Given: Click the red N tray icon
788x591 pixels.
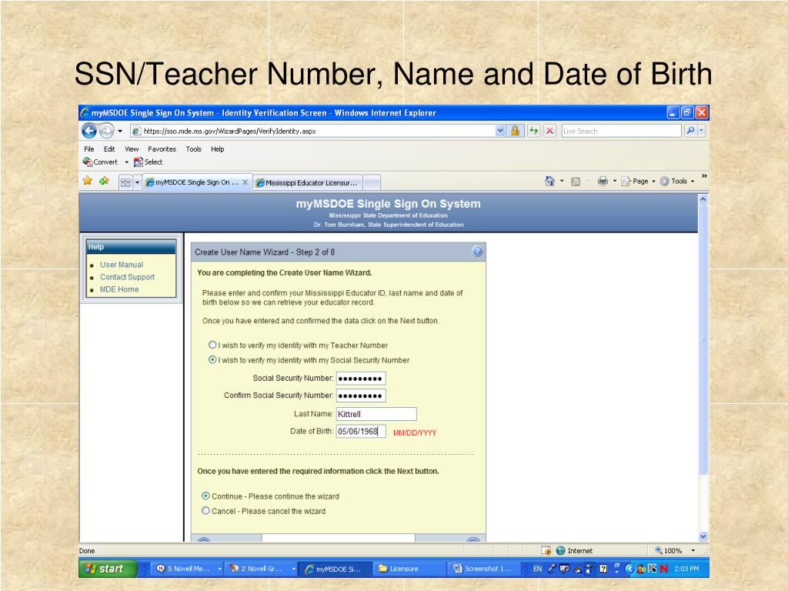Looking at the screenshot, I should click(664, 569).
